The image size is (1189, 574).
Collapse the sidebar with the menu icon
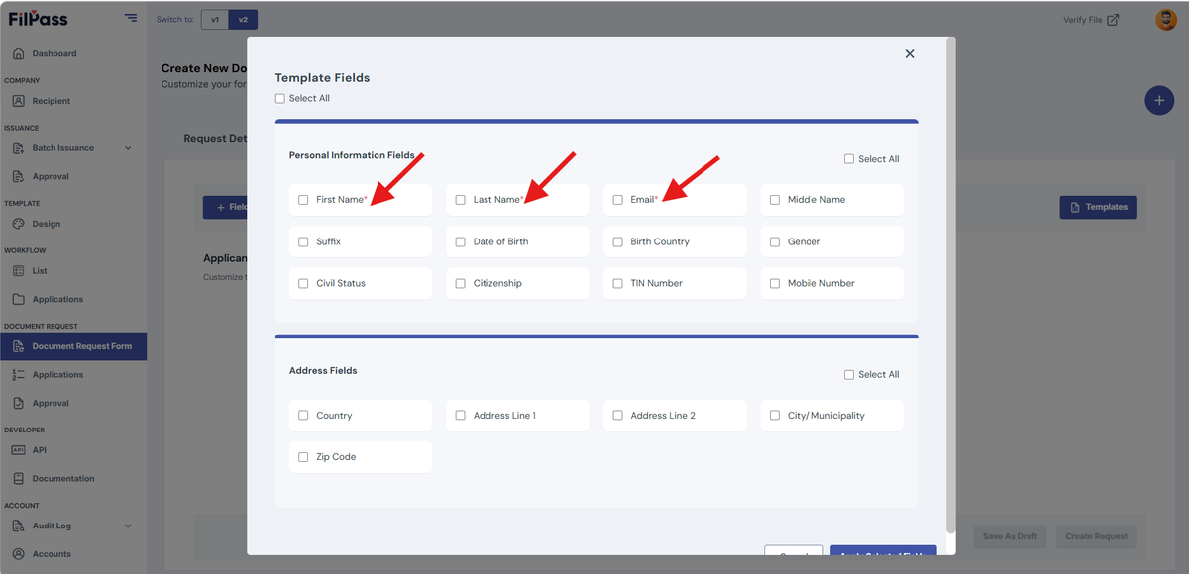[131, 18]
